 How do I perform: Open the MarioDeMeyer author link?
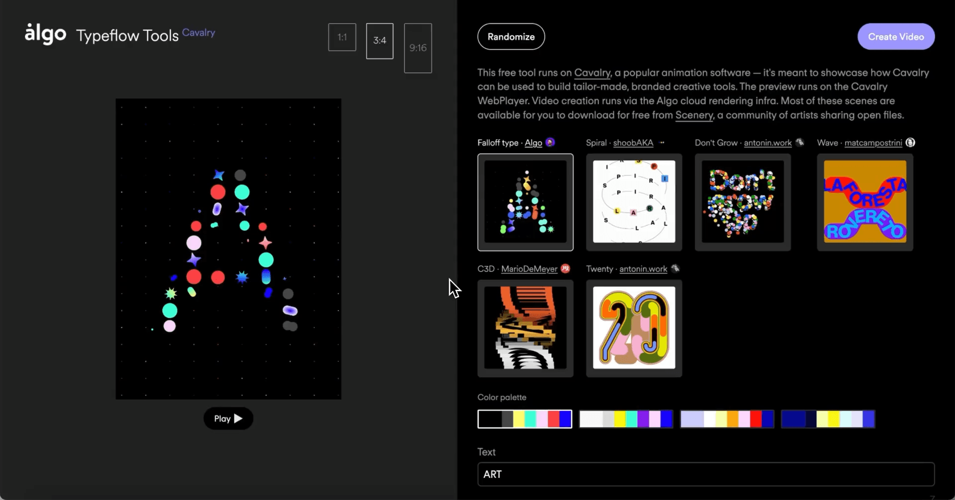tap(529, 269)
